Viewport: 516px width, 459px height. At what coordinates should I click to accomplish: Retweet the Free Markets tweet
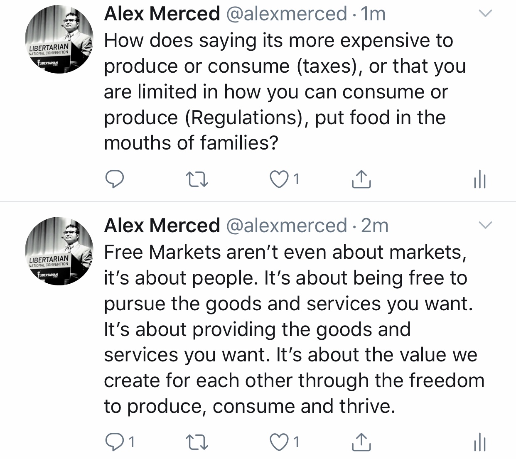[197, 442]
